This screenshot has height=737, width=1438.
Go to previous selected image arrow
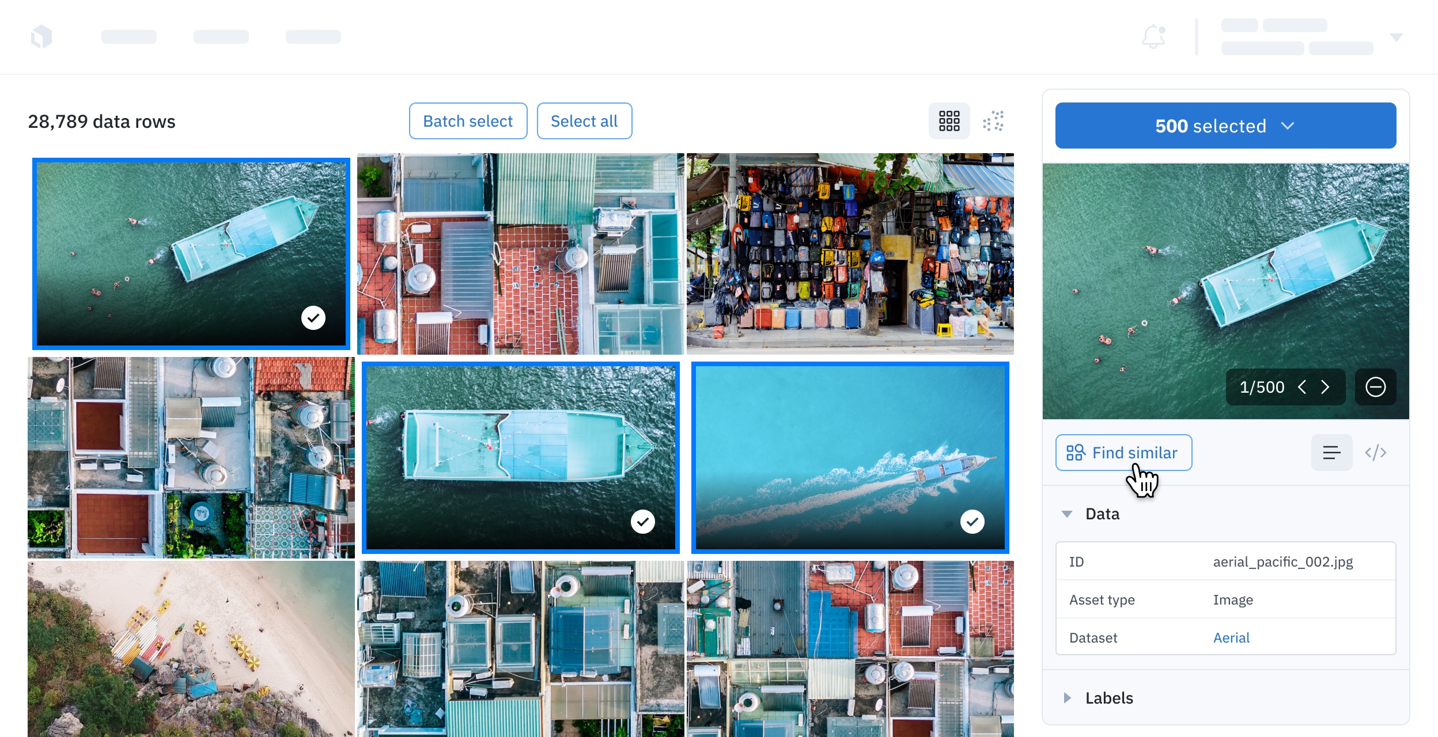[x=1302, y=387]
